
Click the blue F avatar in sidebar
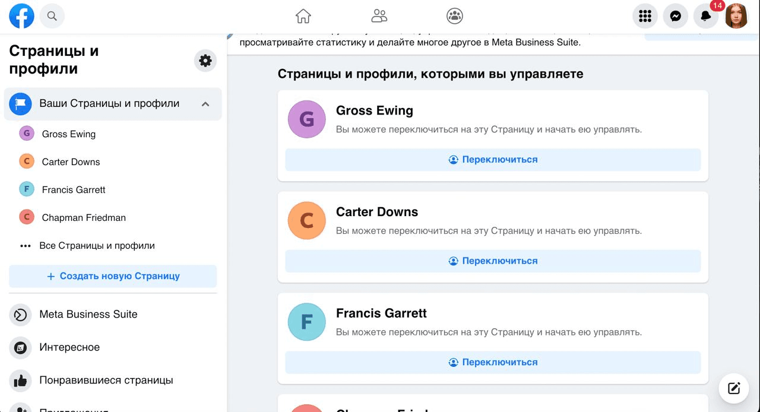(x=27, y=189)
